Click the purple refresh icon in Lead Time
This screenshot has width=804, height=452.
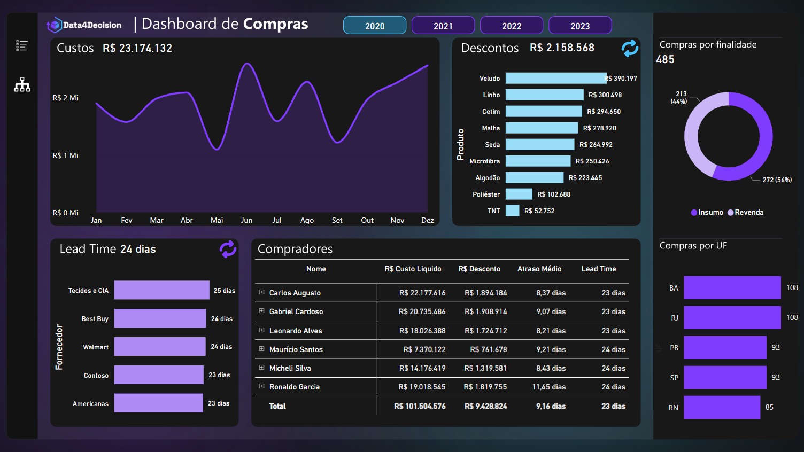[x=228, y=249]
